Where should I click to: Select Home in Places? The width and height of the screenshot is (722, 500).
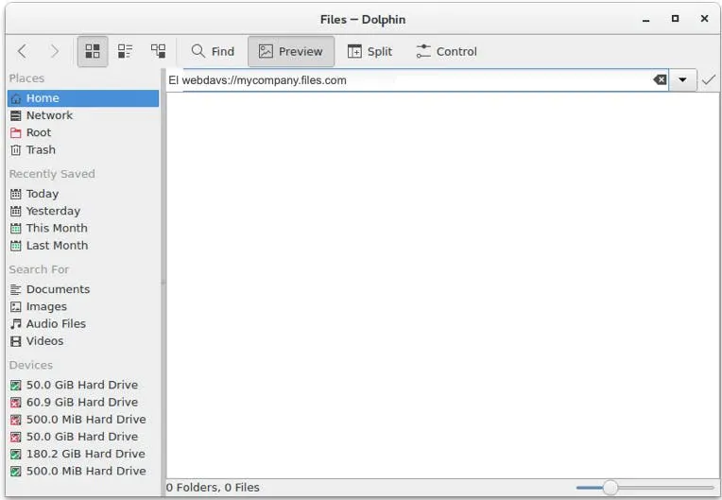[x=83, y=98]
